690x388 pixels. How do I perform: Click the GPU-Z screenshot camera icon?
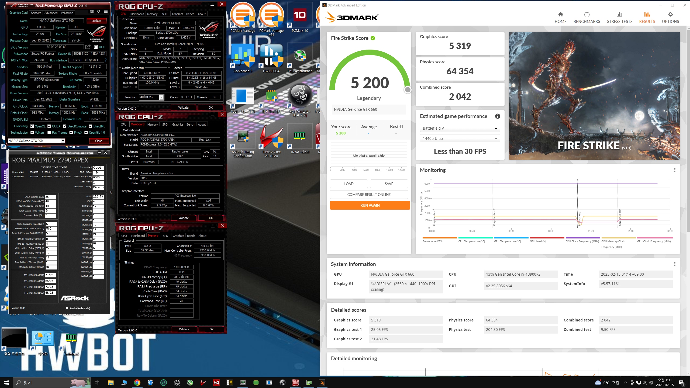coord(92,12)
